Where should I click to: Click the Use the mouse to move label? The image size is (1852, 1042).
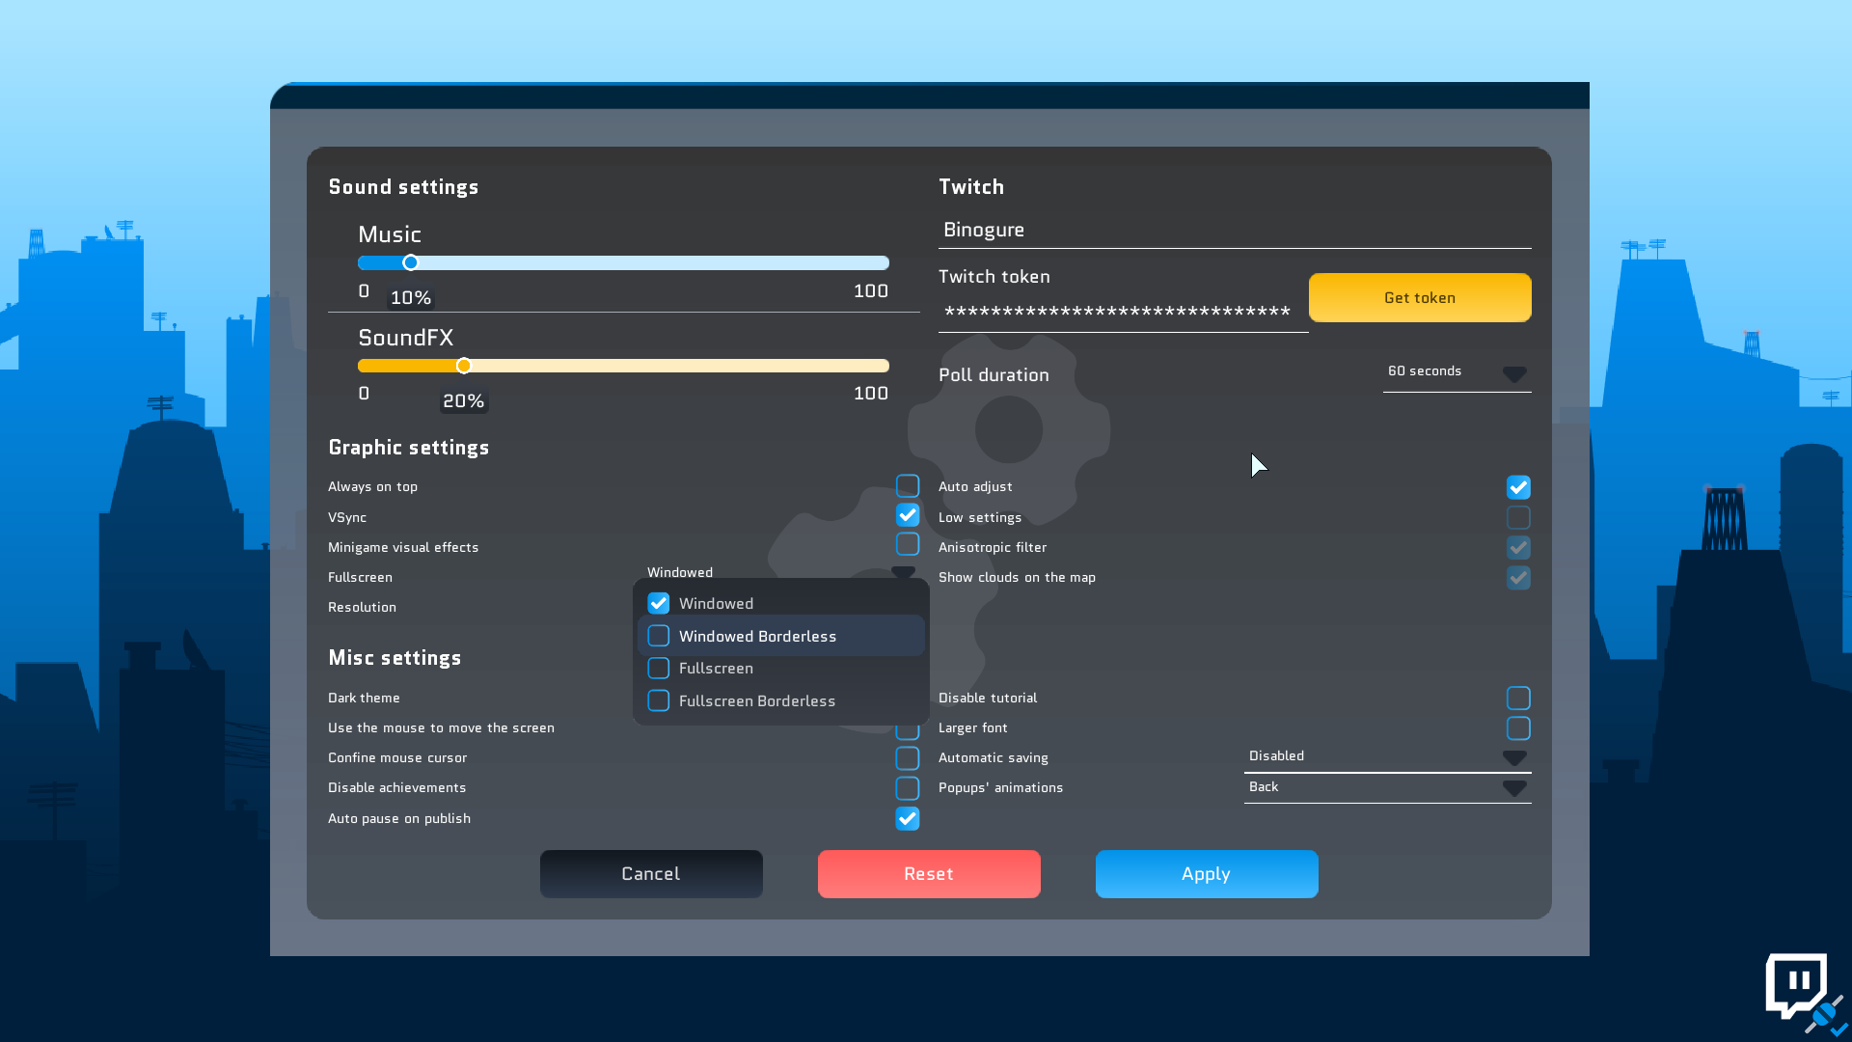pyautogui.click(x=441, y=727)
